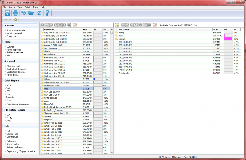
Task: Open help using the question-mark icon
Action: (47, 13)
